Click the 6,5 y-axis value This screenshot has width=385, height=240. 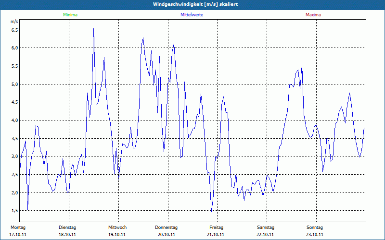pos(15,30)
